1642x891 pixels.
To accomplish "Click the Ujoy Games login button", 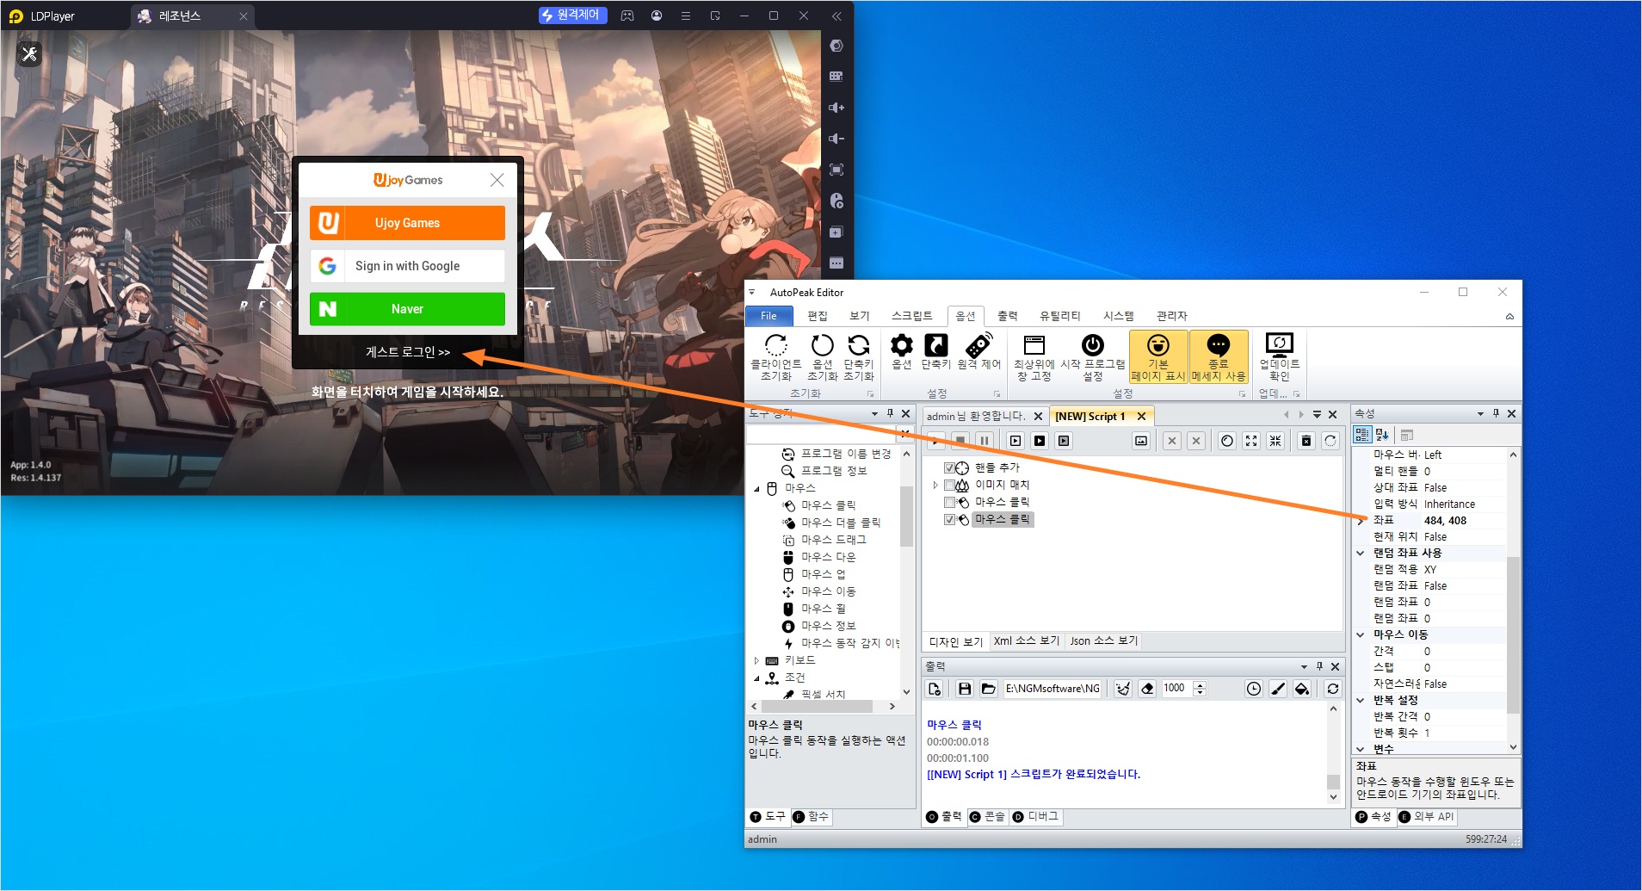I will [x=407, y=223].
